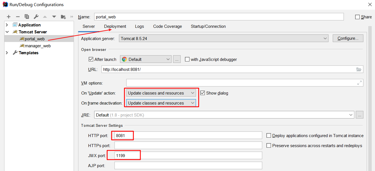Screen dimensions: 375x171
Task: Collapse the Tomcat Server tree node
Action: coord(7,32)
